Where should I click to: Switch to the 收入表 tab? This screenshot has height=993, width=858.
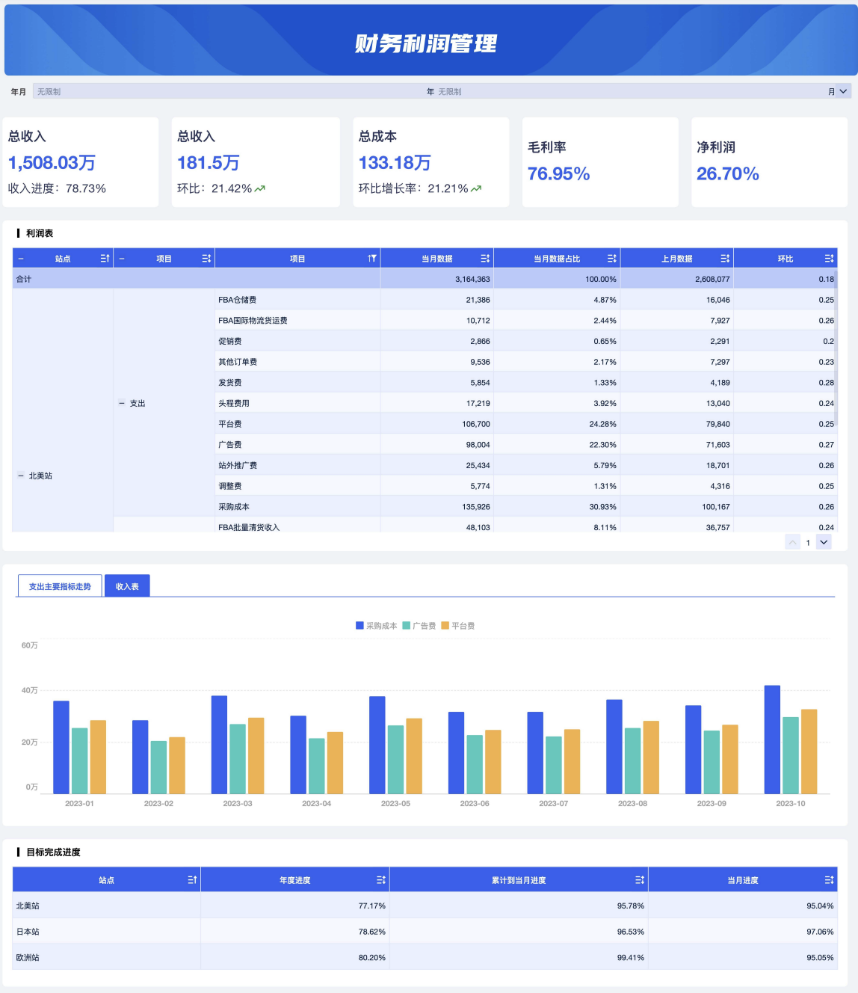click(127, 586)
